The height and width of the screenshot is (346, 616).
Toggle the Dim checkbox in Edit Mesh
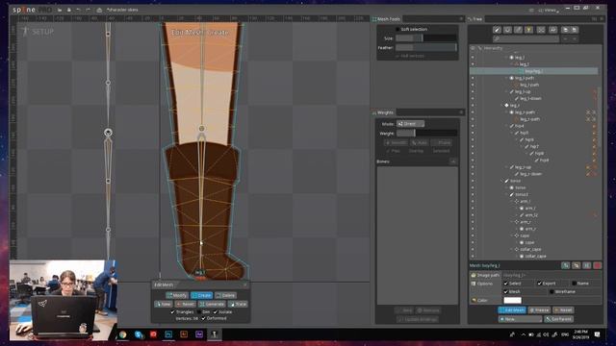pyautogui.click(x=199, y=312)
